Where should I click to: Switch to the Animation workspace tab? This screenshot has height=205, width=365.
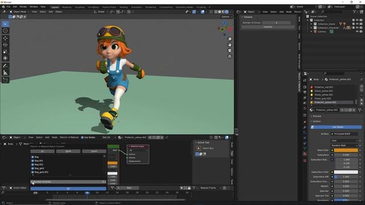[x=136, y=7]
